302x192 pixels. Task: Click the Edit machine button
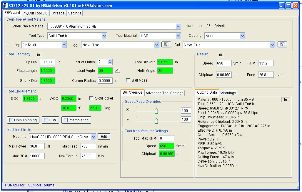[x=104, y=137]
